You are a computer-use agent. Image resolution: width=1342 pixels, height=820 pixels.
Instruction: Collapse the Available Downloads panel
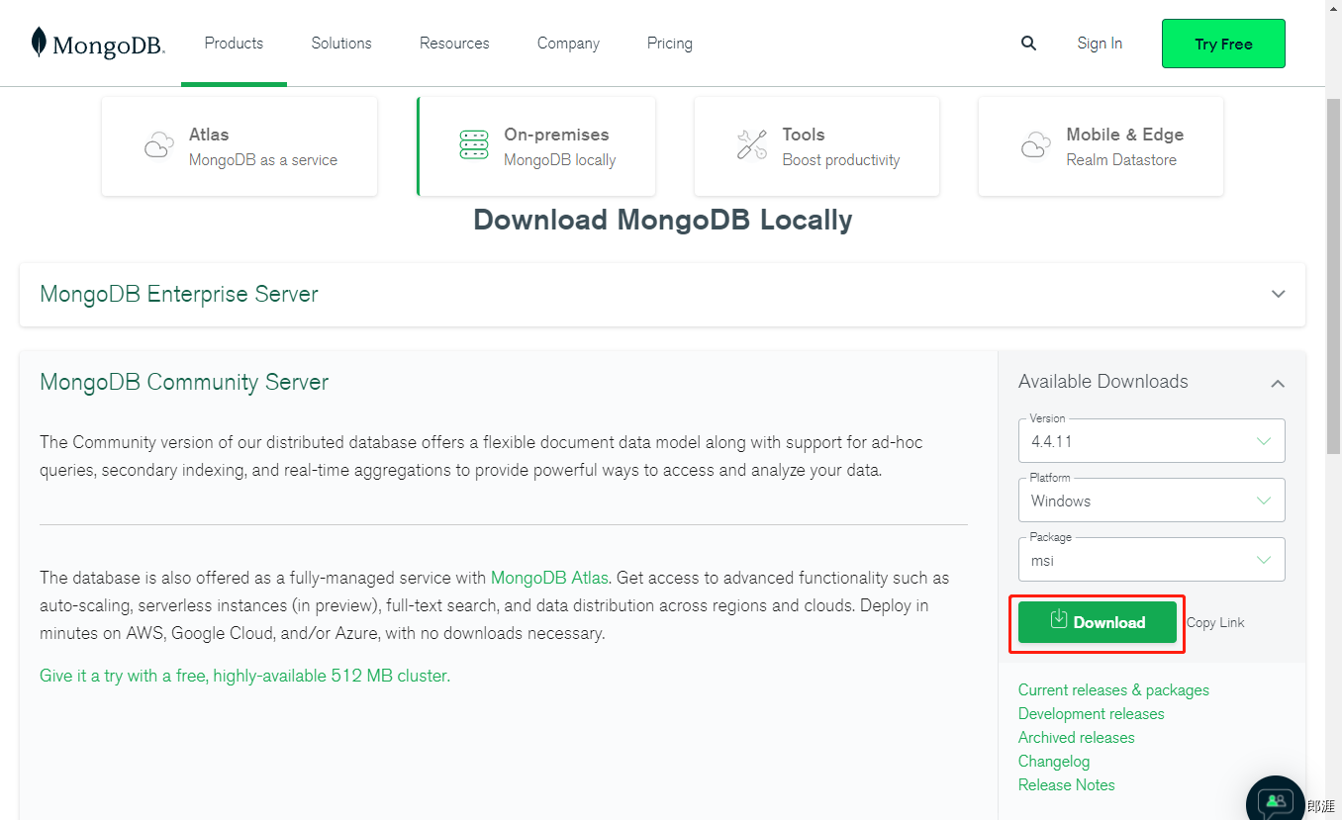tap(1278, 383)
